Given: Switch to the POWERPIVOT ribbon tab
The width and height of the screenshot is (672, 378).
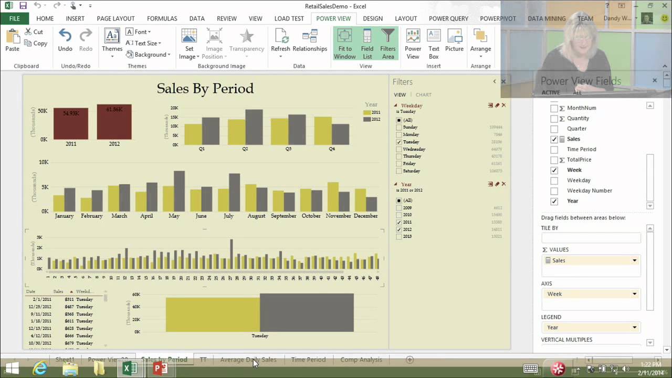Looking at the screenshot, I should coord(498,18).
